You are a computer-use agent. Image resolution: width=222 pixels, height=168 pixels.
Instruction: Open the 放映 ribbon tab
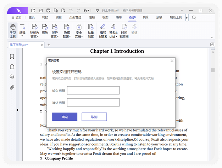[x=159, y=17]
